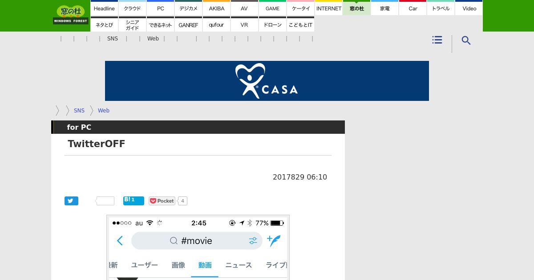534x280 pixels.
Task: Open the hamburger list menu icon
Action: coord(437,40)
